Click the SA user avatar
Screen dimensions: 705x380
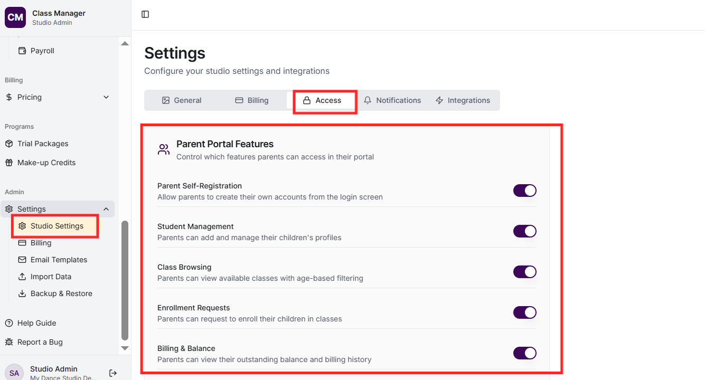[x=14, y=373]
